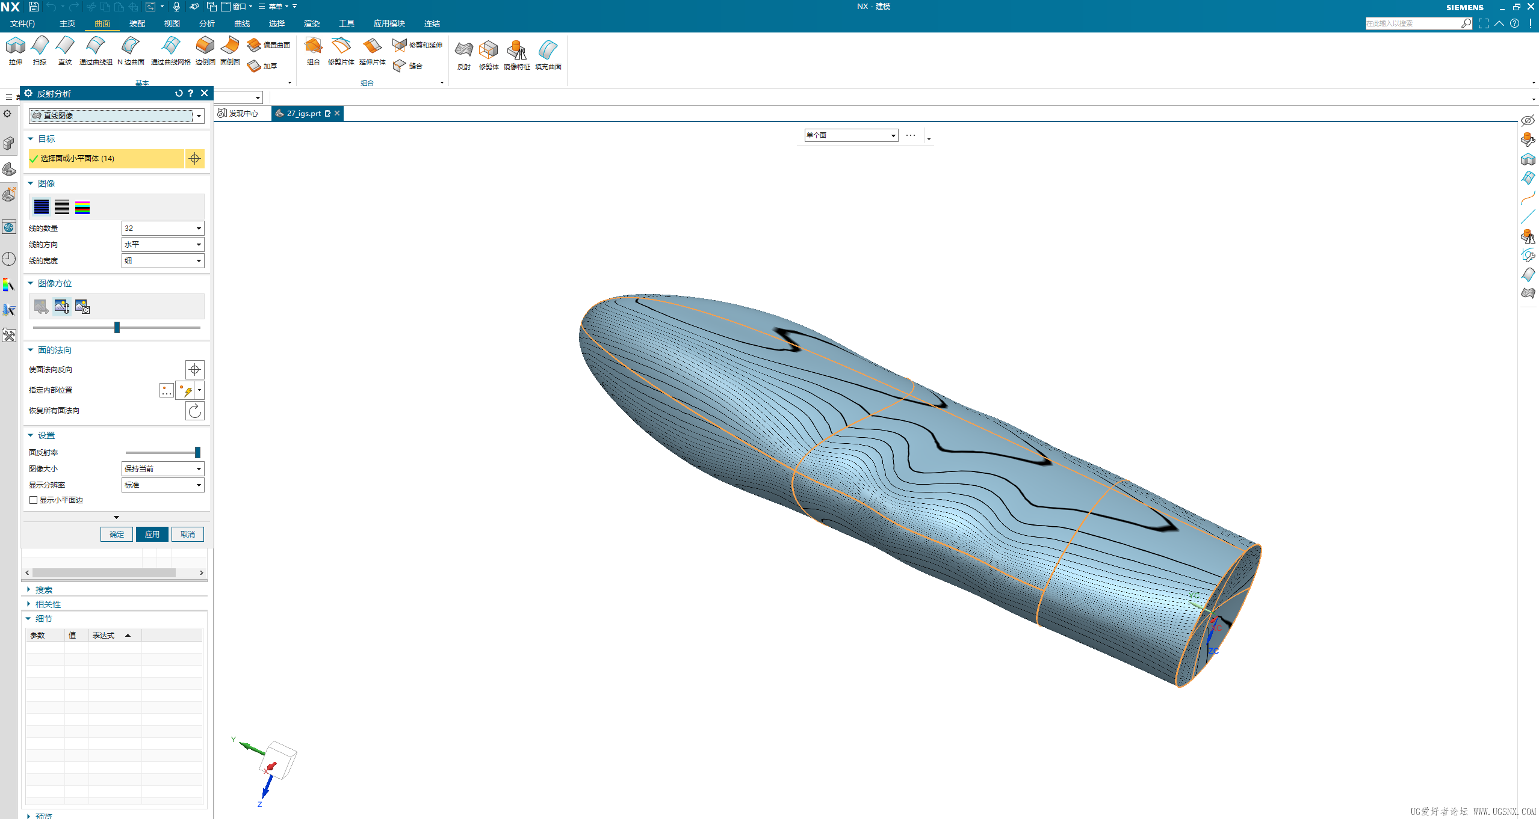Click the 指定内部位置 point dialog button
Screen dimensions: 1539x819
(166, 390)
